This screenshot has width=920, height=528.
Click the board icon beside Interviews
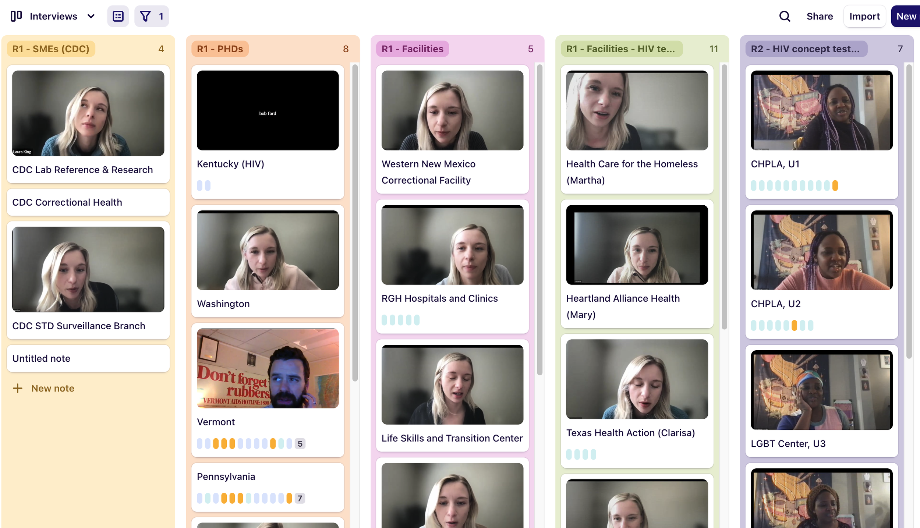coord(16,16)
